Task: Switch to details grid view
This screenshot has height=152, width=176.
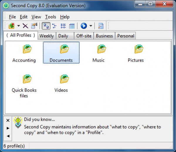Action: [x=72, y=26]
